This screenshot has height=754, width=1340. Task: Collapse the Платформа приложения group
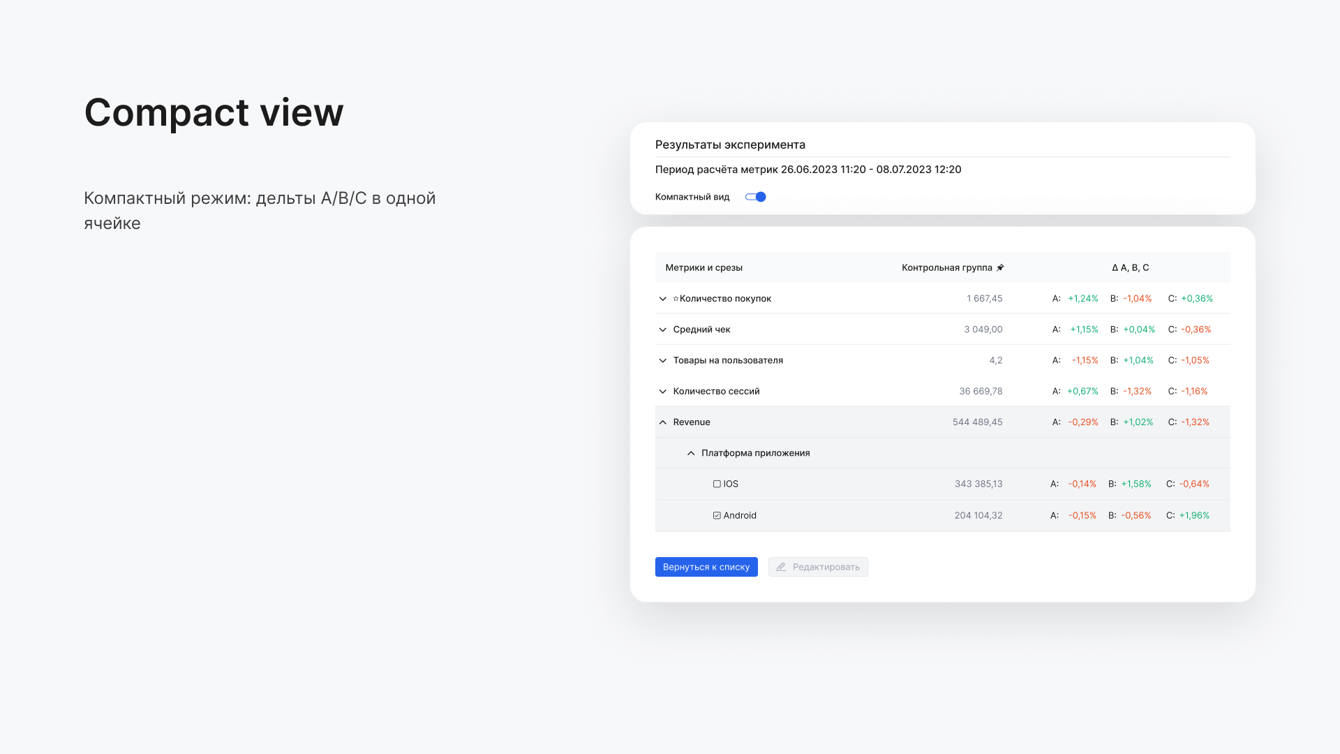(x=691, y=452)
